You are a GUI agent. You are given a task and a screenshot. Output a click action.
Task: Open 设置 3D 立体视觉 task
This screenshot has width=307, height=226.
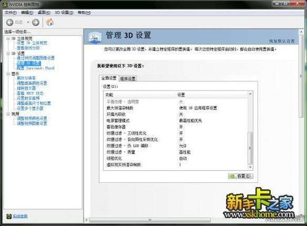pyautogui.click(x=32, y=43)
